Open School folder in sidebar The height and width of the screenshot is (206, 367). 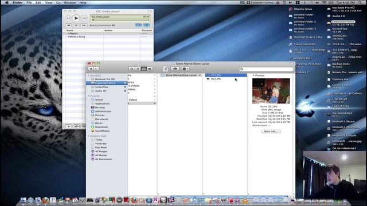(99, 100)
